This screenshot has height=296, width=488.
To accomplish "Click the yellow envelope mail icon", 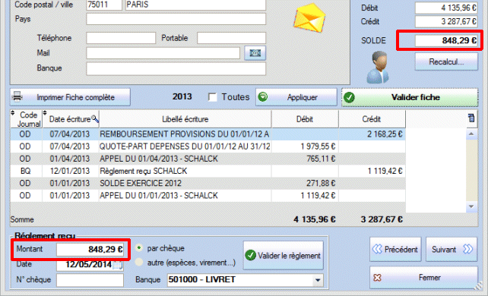I will pyautogui.click(x=309, y=18).
